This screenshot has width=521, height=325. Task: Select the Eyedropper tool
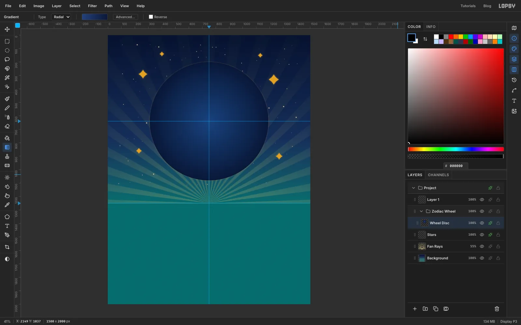(7, 205)
